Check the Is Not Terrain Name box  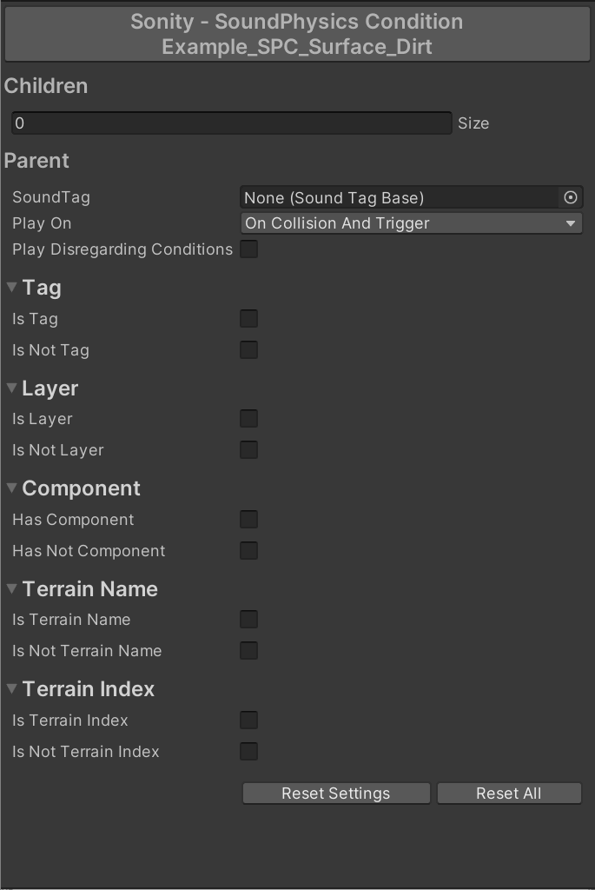249,651
